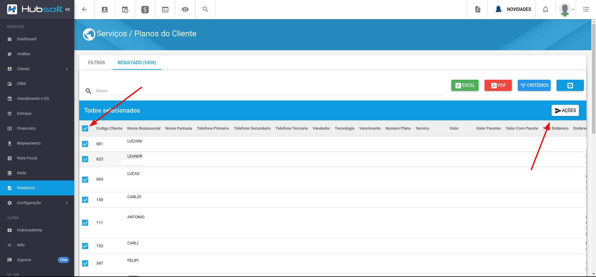Open the calendar clock icon in toolbar
The height and width of the screenshot is (277, 596).
(x=125, y=10)
